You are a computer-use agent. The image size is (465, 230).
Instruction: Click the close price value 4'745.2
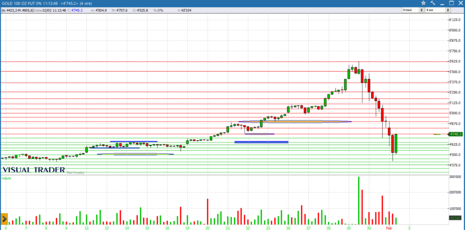(77, 10)
